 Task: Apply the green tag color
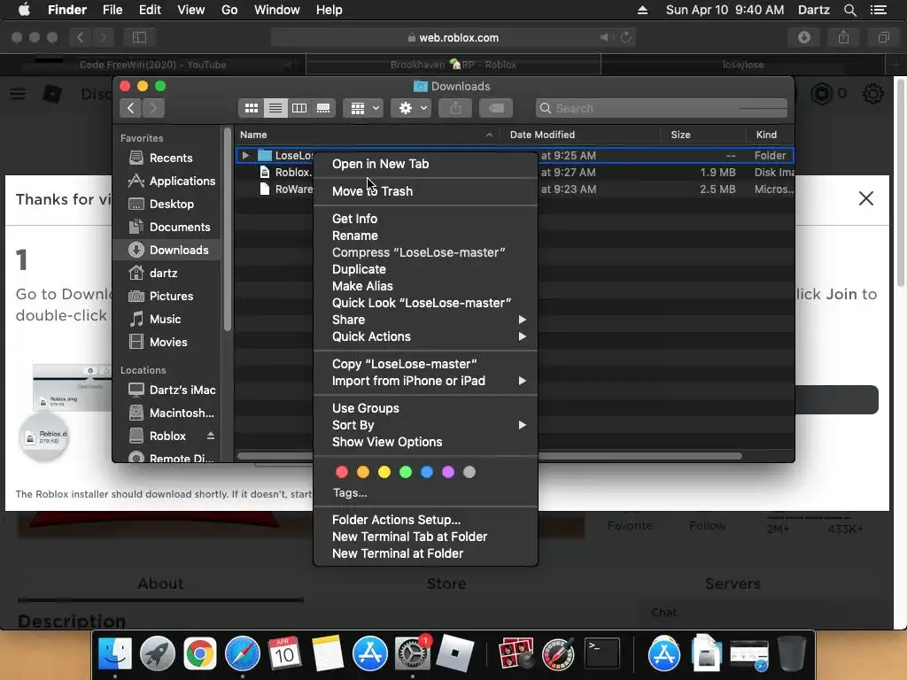(406, 472)
